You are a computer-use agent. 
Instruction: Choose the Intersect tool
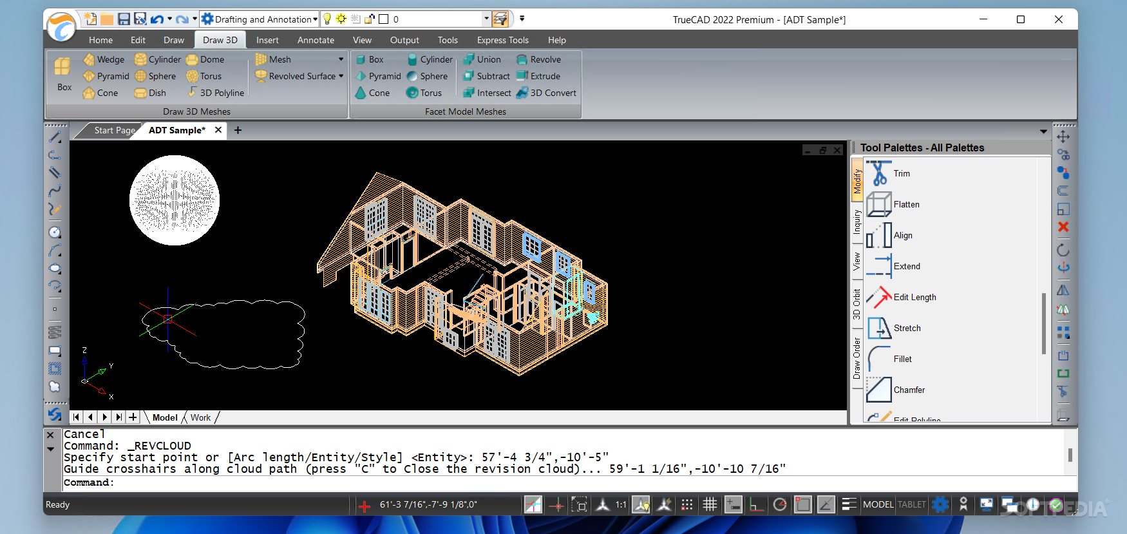click(x=487, y=93)
